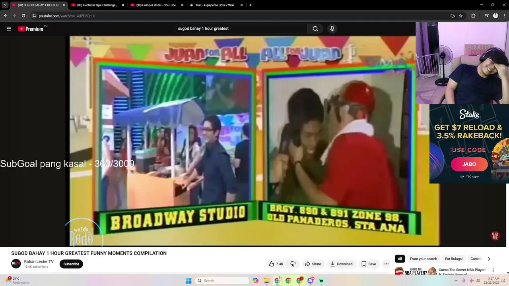
Task: Open the Chrome three-dot menu
Action: click(x=504, y=16)
